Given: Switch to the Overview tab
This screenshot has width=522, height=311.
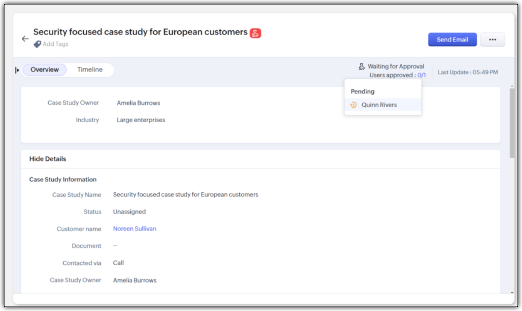Looking at the screenshot, I should 45,70.
